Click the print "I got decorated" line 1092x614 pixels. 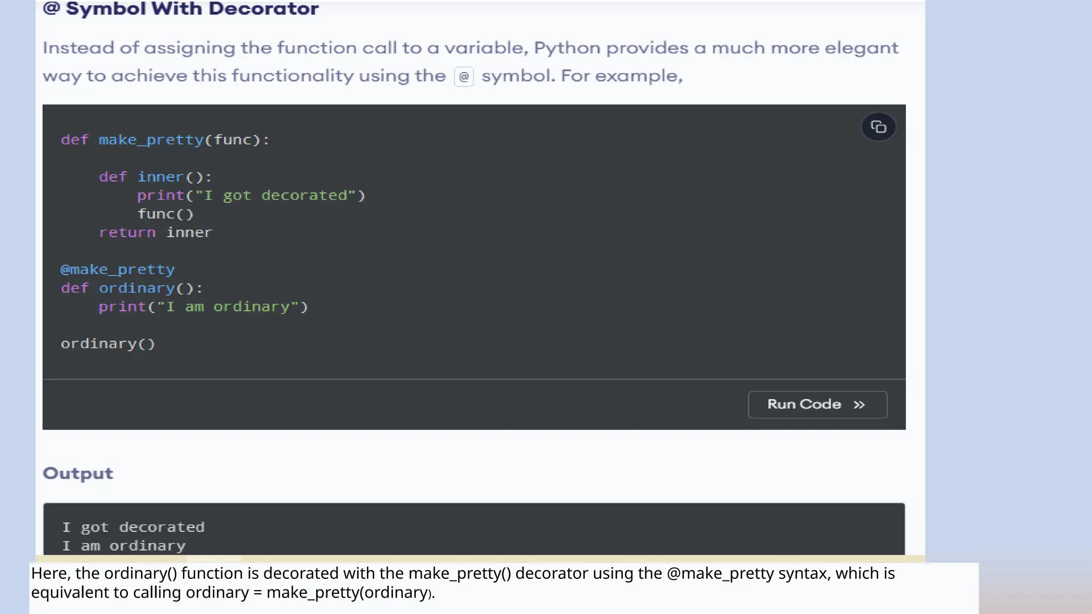251,196
